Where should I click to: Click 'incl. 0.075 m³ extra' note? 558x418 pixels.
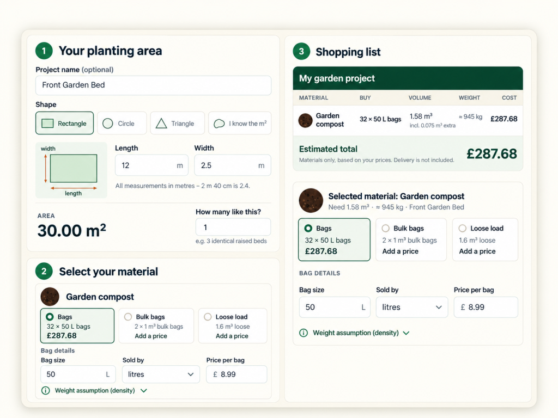[432, 126]
